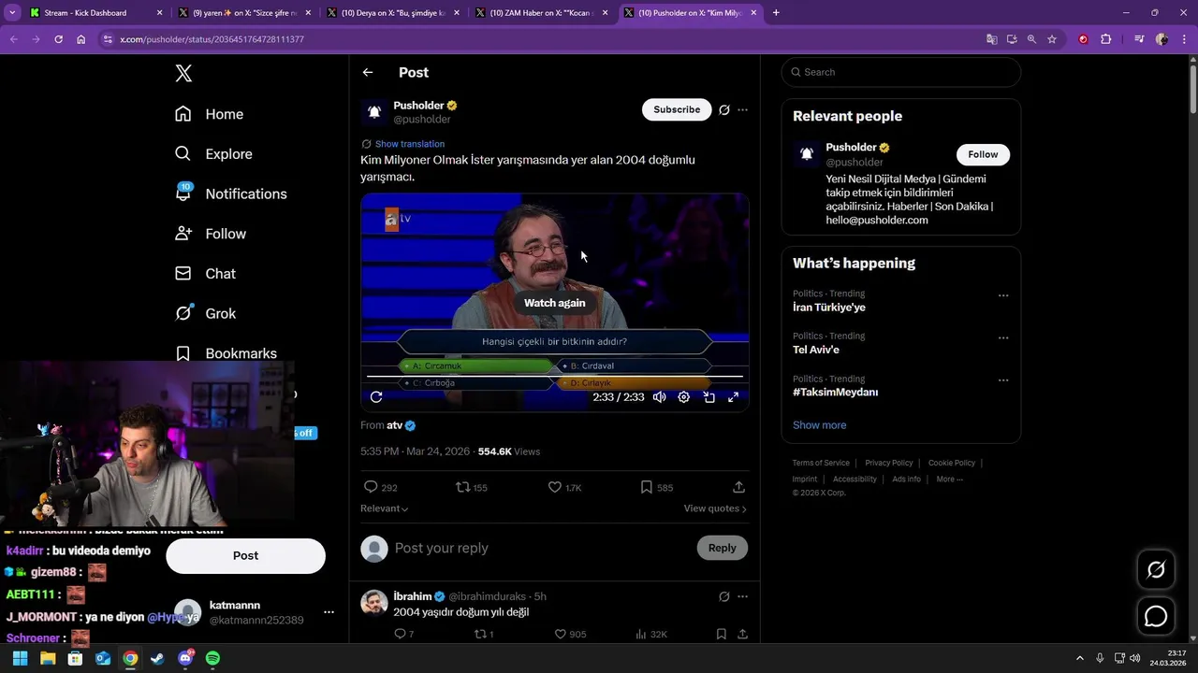Click the Post your reply field
1198x673 pixels.
[539, 548]
